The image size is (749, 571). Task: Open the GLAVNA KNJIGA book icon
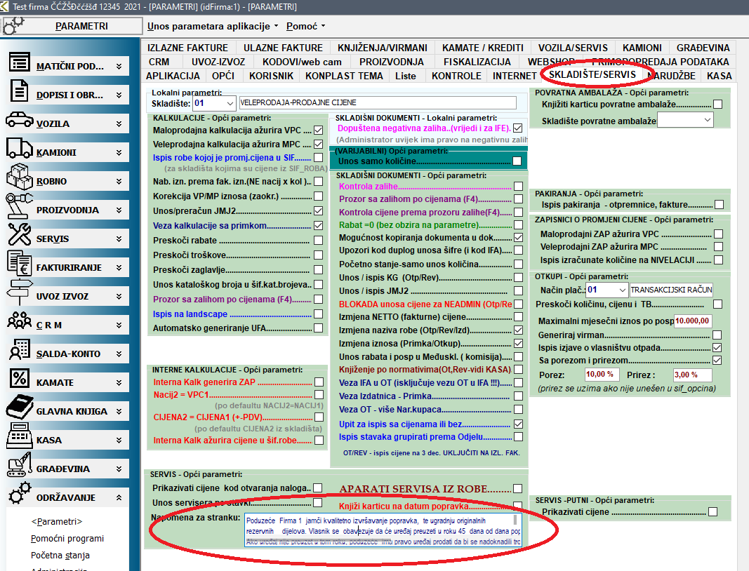(x=20, y=407)
